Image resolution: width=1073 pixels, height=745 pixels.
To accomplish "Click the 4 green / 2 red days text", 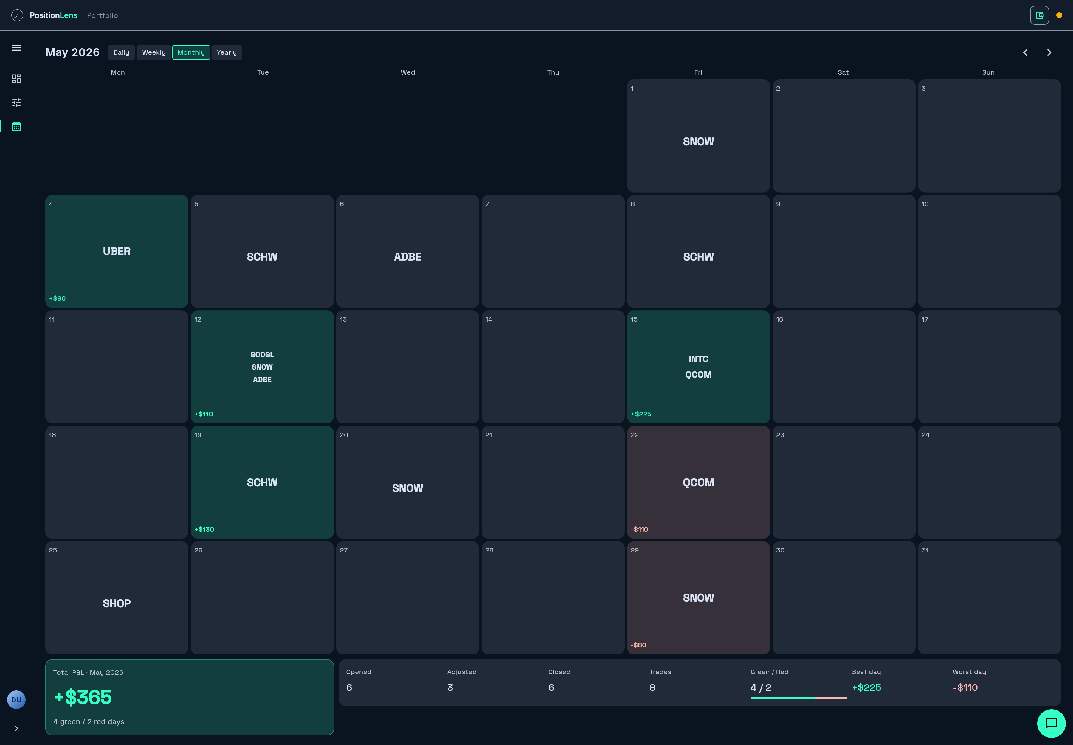I will pos(89,722).
